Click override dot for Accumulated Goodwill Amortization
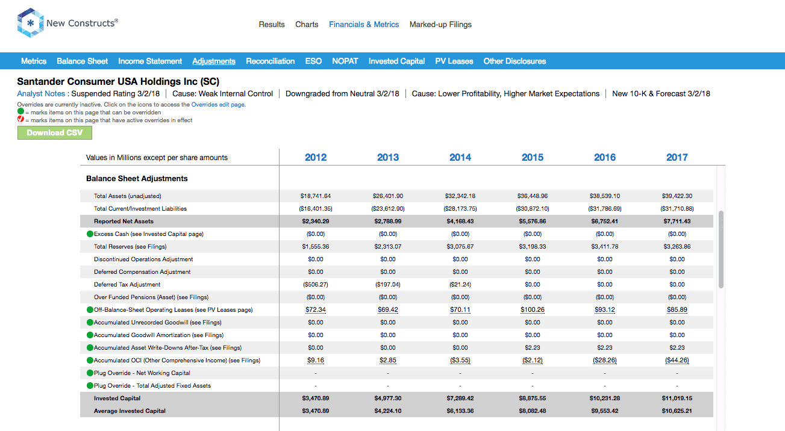 pyautogui.click(x=90, y=335)
